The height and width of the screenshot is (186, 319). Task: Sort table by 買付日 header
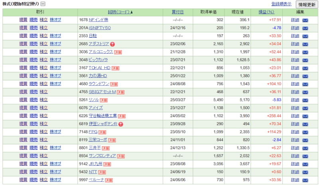point(177,12)
